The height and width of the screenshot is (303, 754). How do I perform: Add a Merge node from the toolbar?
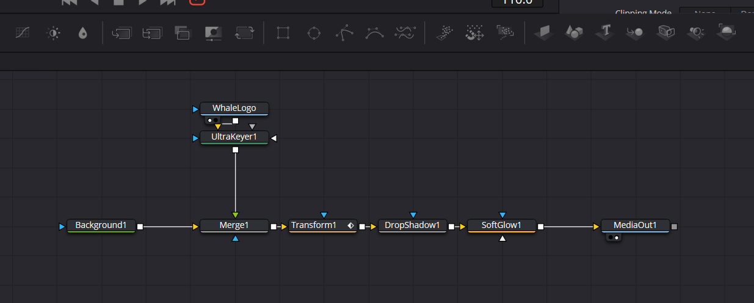(x=121, y=33)
